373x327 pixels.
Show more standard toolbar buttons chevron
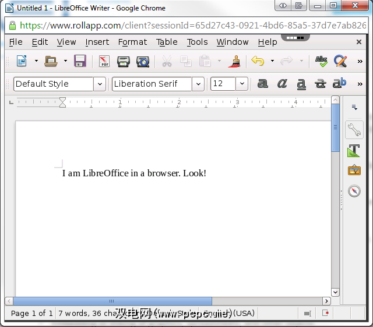point(360,62)
